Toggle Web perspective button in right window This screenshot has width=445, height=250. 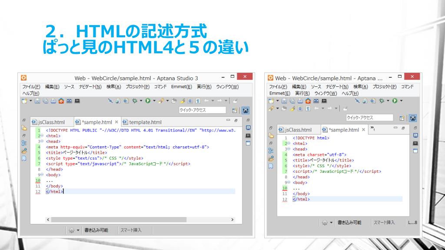(x=413, y=118)
